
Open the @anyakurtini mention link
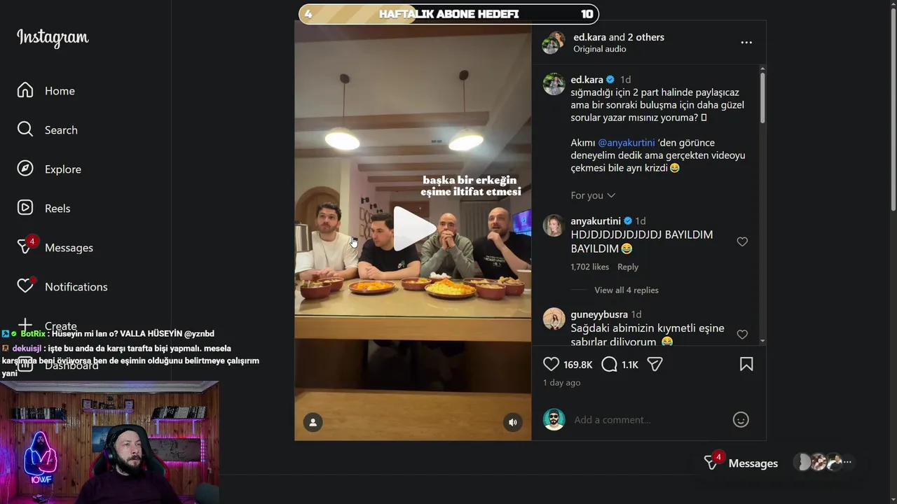[626, 143]
